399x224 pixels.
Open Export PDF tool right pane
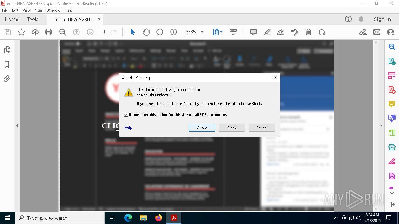click(x=392, y=61)
